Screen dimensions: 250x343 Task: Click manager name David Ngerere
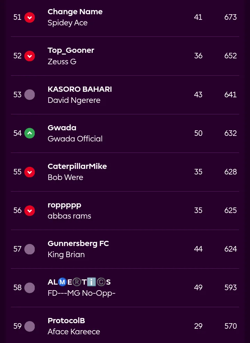click(74, 100)
